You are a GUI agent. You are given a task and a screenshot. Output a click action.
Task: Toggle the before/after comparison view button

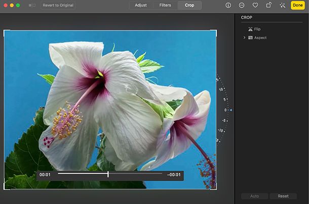click(x=32, y=5)
